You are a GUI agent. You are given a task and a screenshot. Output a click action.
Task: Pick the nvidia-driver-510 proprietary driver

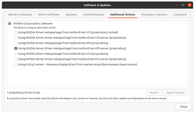click(x=16, y=54)
